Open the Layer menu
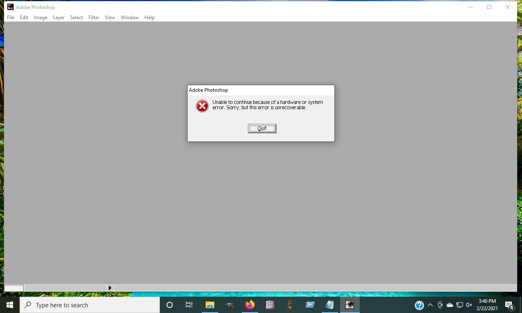 point(59,18)
